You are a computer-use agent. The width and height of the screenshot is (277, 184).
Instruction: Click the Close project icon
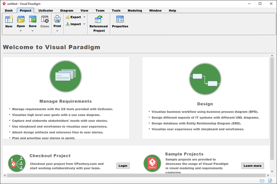[x=45, y=19]
